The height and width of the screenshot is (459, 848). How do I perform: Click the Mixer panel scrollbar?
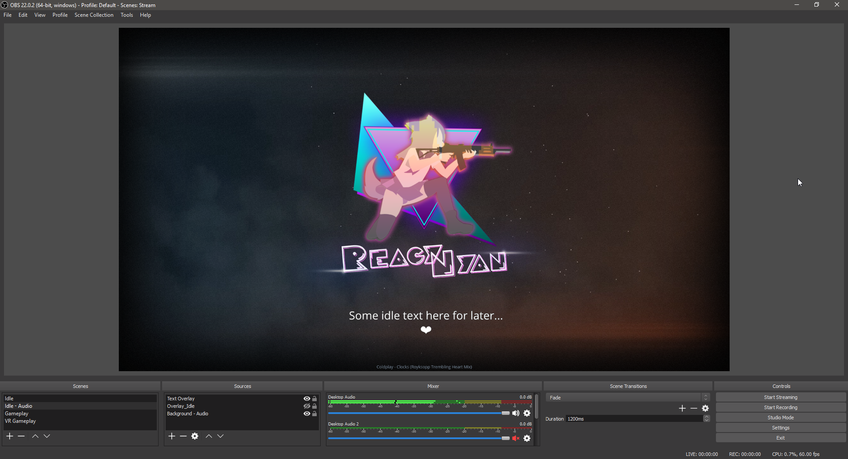(537, 406)
